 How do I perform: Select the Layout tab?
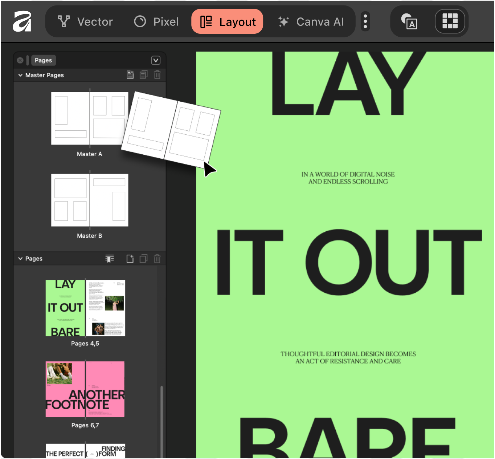pos(227,21)
